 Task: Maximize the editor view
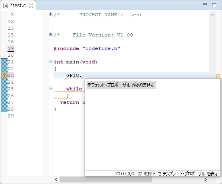point(214,5)
